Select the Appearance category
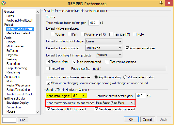174x125 pixels. 12,77
